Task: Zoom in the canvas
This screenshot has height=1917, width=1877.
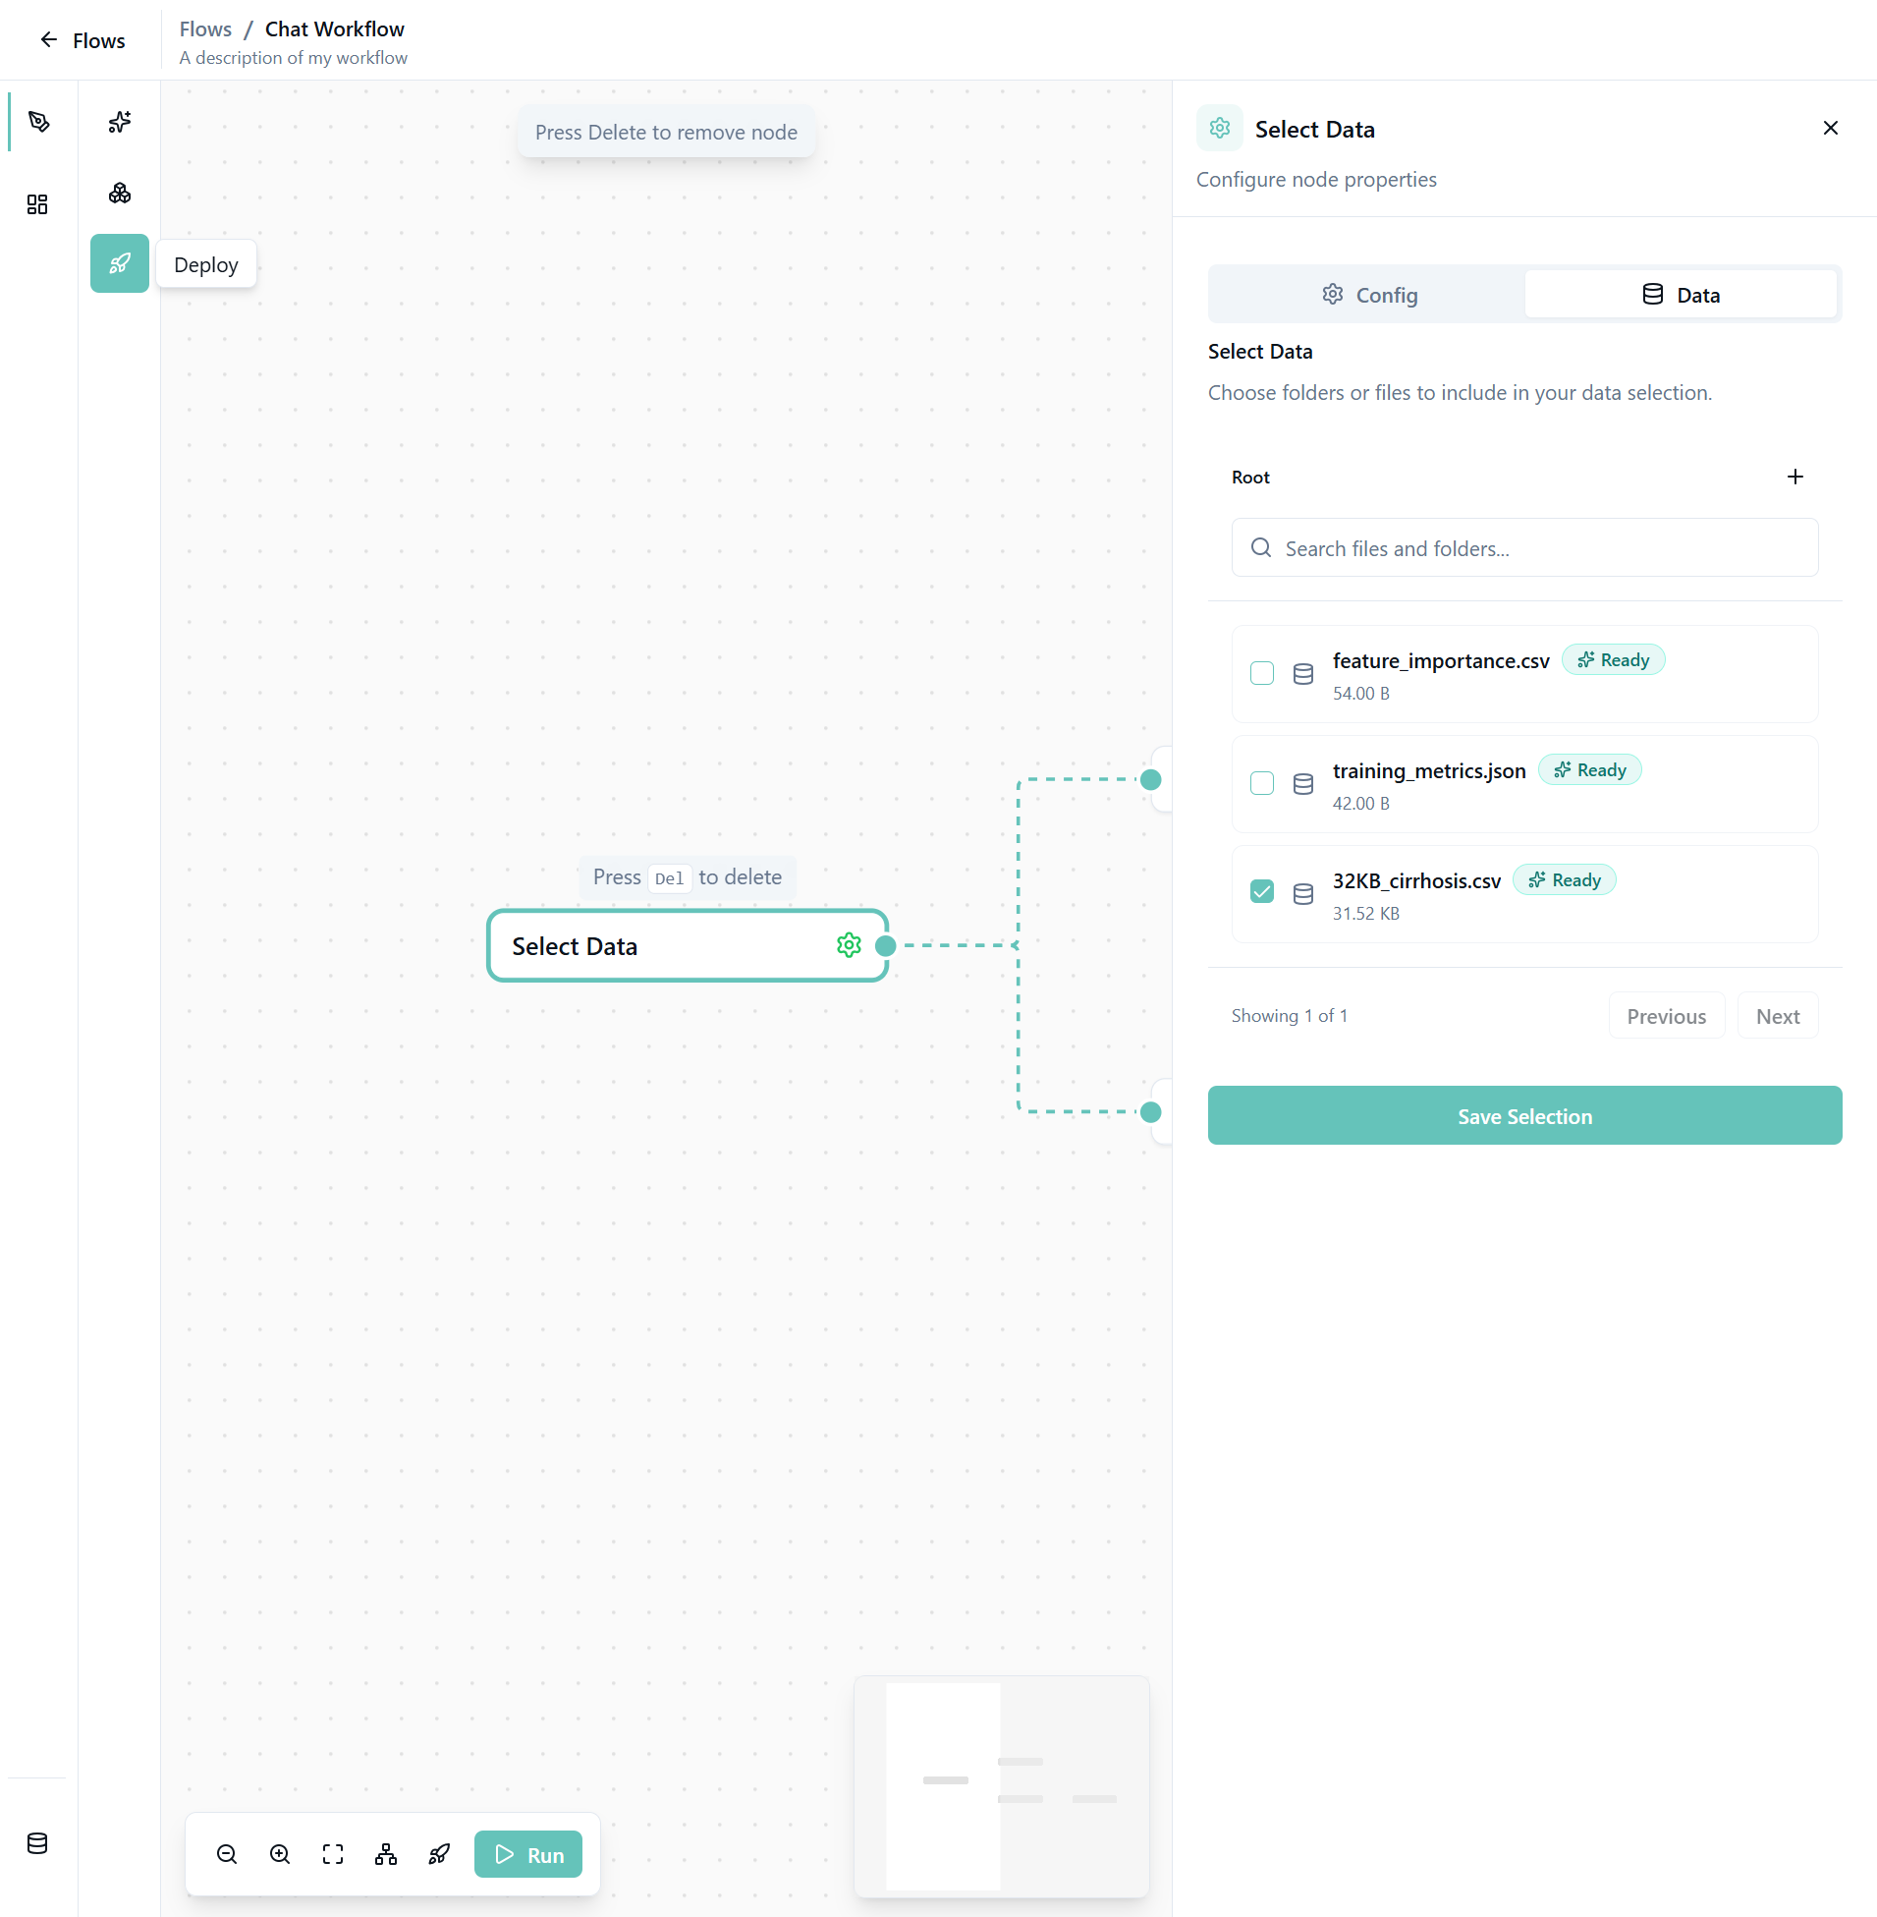Action: [280, 1854]
